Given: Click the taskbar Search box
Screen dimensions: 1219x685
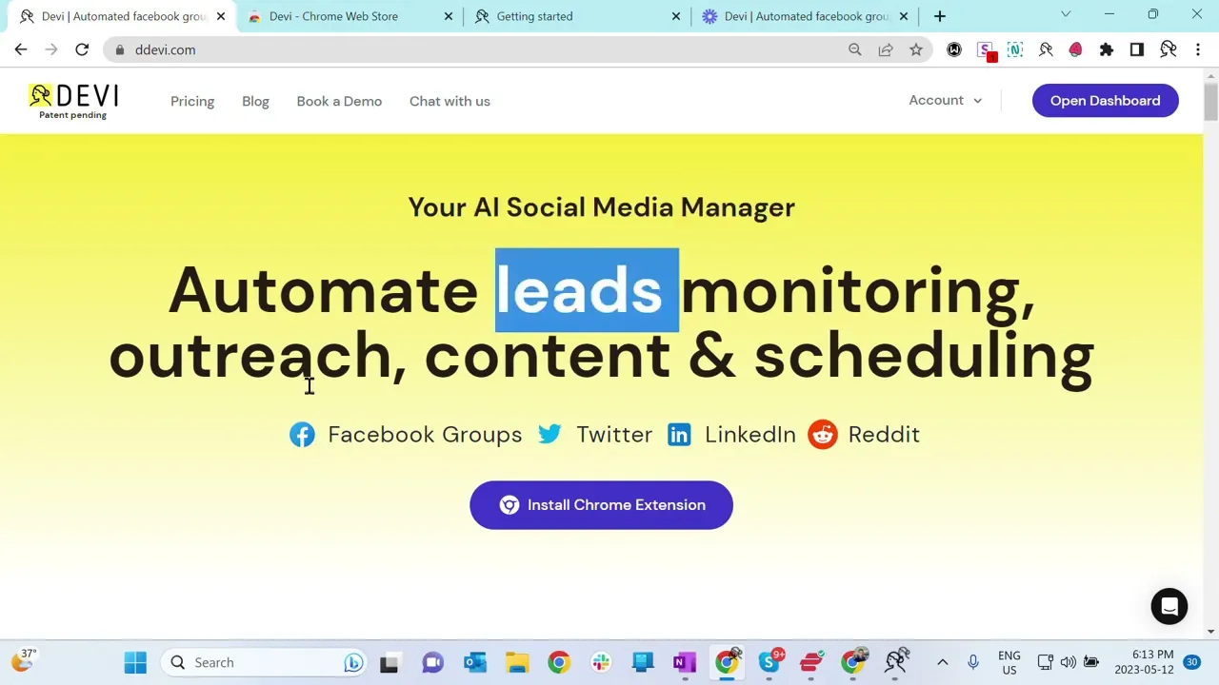Looking at the screenshot, I should click(265, 662).
